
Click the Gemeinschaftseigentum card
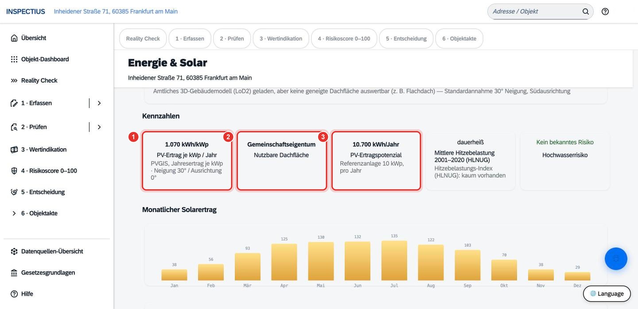pyautogui.click(x=282, y=161)
